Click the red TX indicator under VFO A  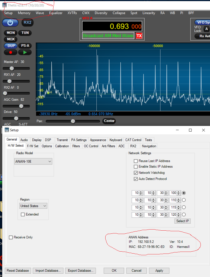tap(139, 36)
